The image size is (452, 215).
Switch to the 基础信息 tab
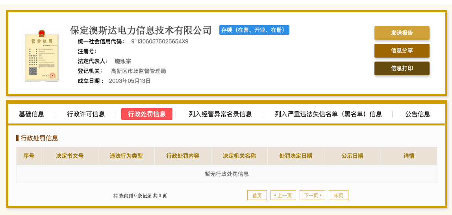tap(31, 114)
